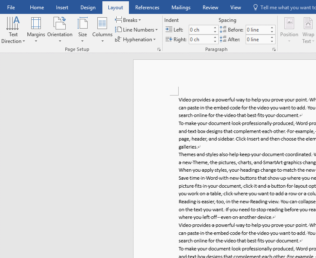
Task: Click the Spacing Before input field
Action: pos(257,30)
